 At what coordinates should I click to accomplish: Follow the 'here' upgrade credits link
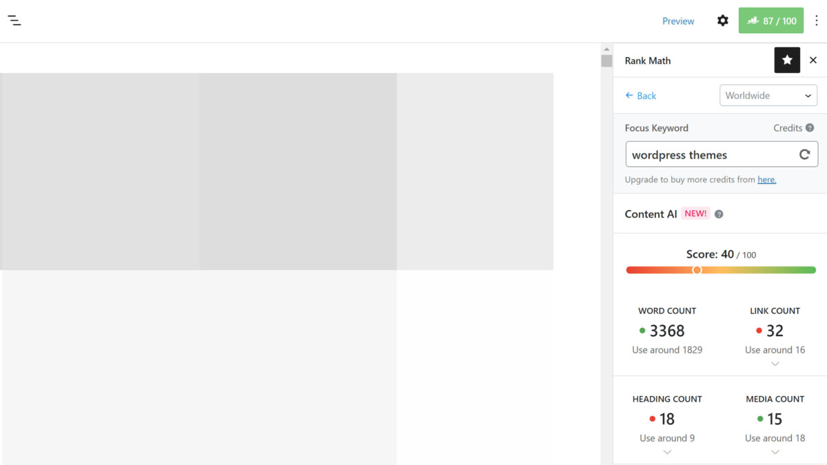766,180
